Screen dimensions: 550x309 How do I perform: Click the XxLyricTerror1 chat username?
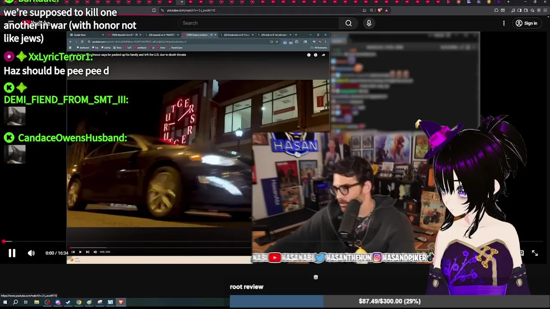point(61,57)
